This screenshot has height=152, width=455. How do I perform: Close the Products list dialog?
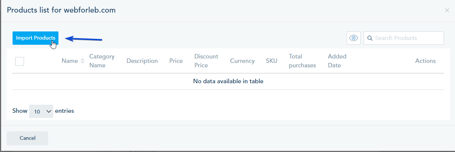tap(447, 10)
